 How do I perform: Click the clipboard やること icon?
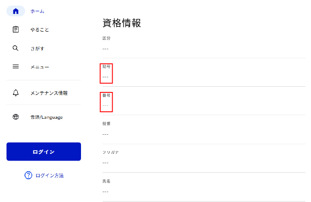point(16,29)
